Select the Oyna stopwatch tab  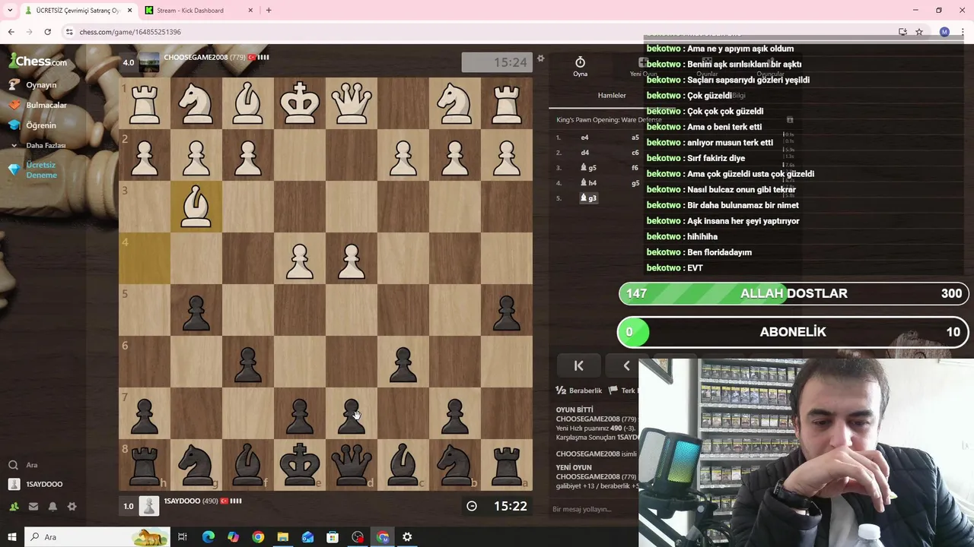(580, 67)
